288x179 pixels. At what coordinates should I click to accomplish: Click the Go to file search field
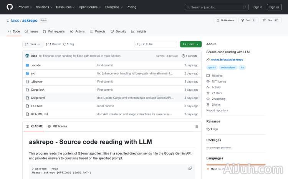click(x=156, y=44)
